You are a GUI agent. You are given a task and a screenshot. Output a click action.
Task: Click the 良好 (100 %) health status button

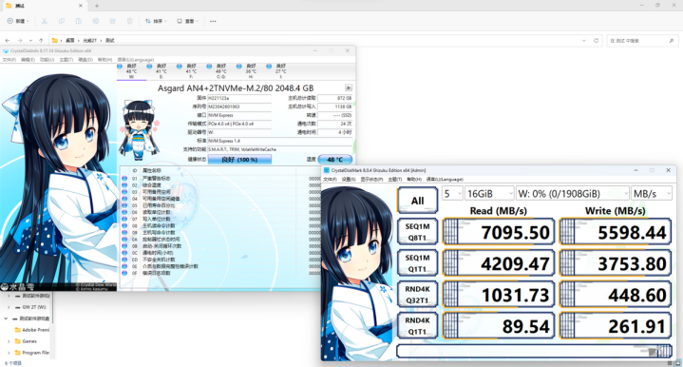239,160
